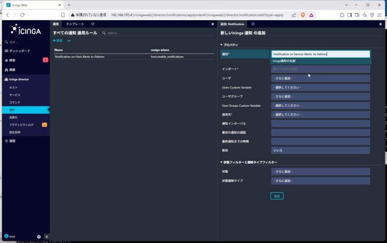The width and height of the screenshot is (387, 243).
Task: Go back in browser history
Action: tap(8, 15)
